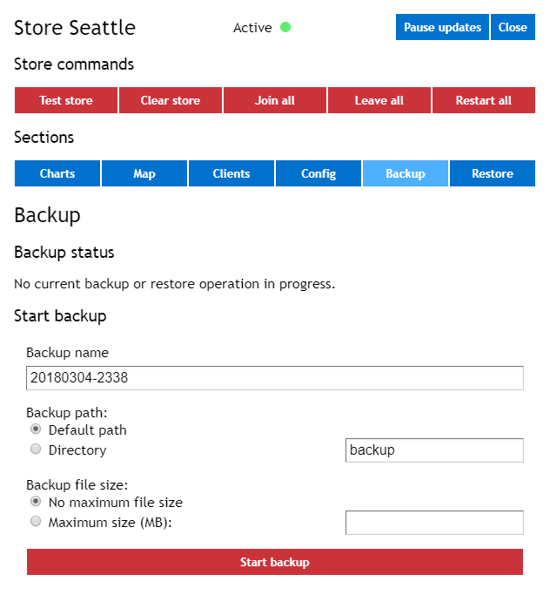Click the directory path field containing 'backup'
Viewport: 550px width, 595px height.
coord(434,450)
